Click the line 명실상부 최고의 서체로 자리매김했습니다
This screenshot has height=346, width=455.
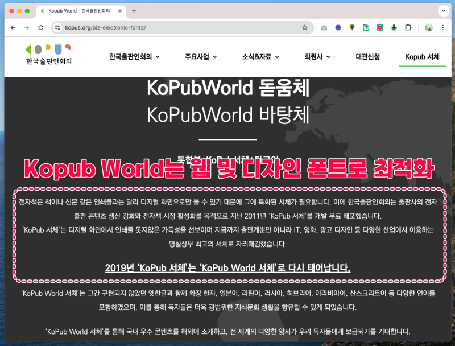[x=228, y=244]
